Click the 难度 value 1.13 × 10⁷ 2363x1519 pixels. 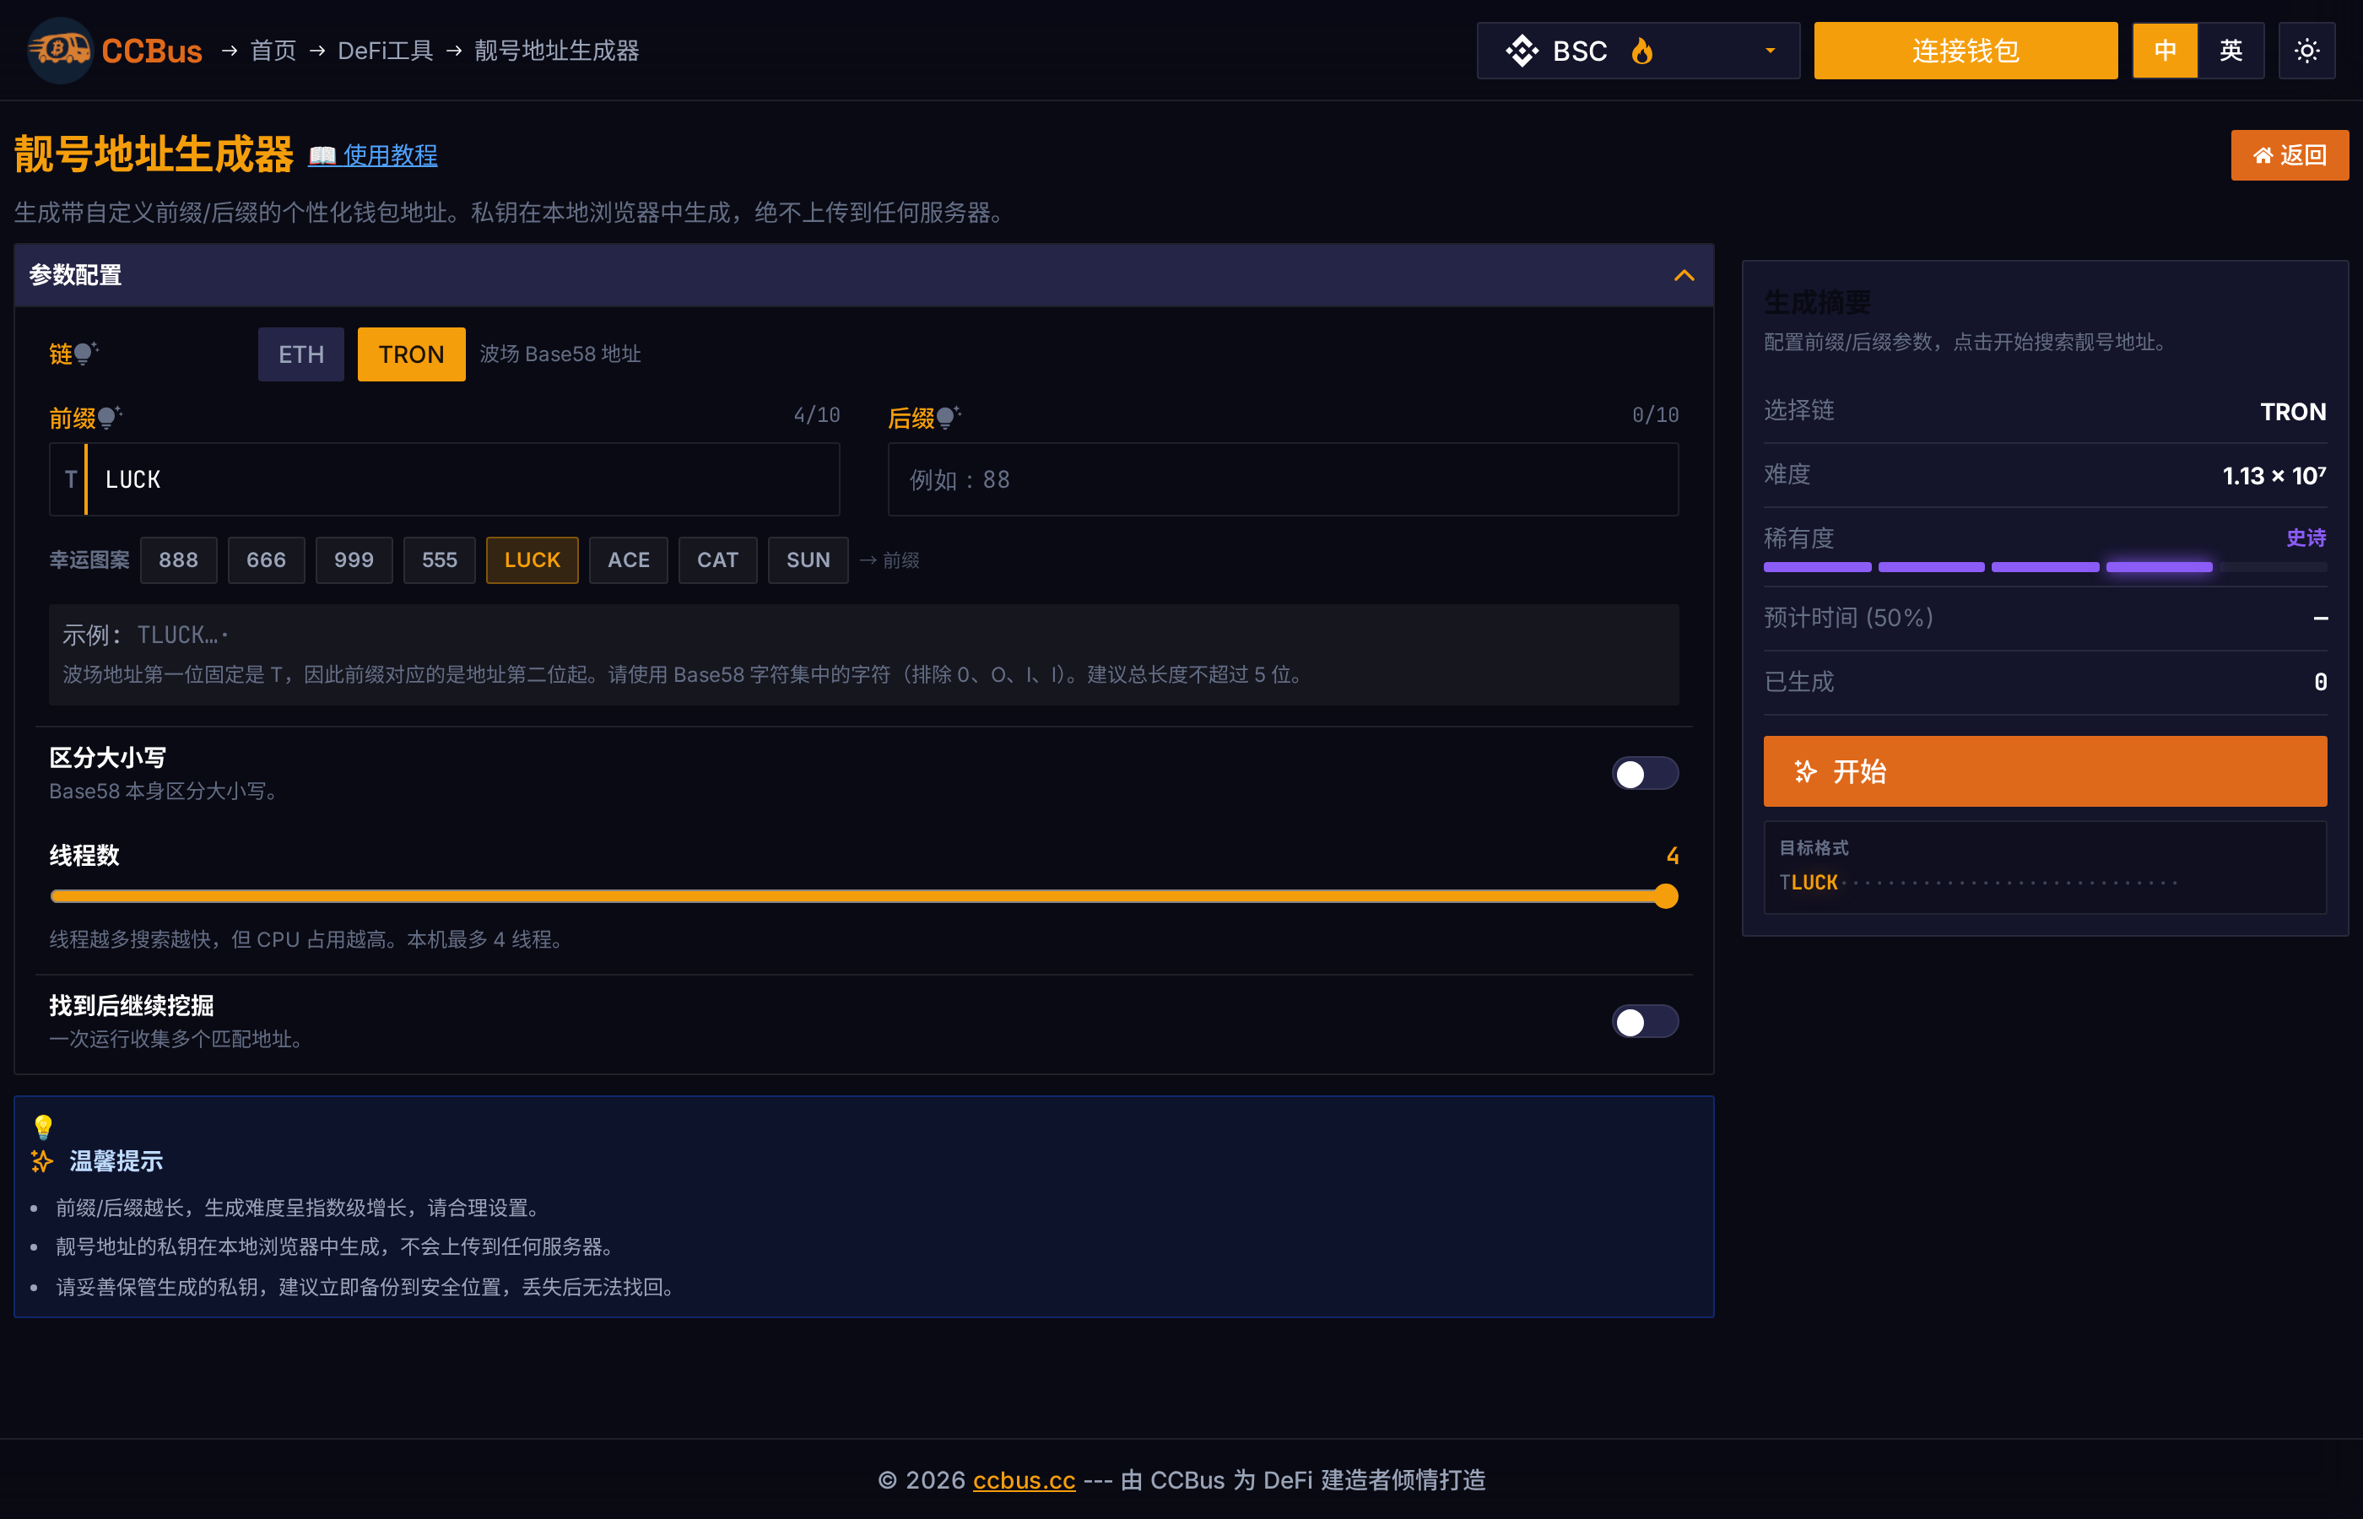coord(2274,475)
